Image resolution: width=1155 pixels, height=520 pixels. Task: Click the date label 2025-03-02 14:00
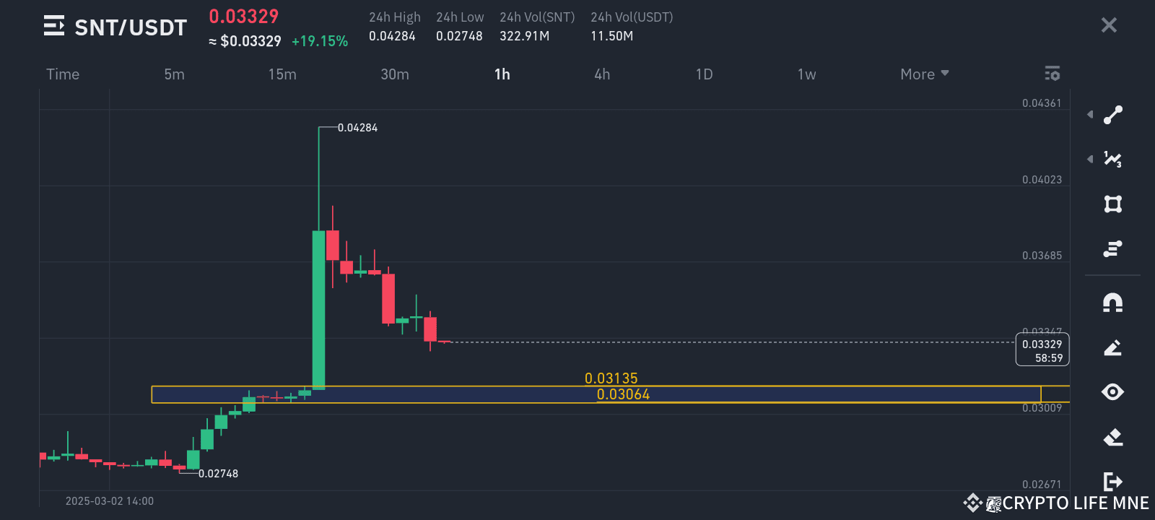pyautogui.click(x=110, y=501)
